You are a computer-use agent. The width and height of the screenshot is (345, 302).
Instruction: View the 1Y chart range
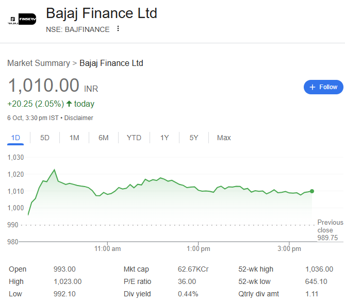tap(165, 138)
